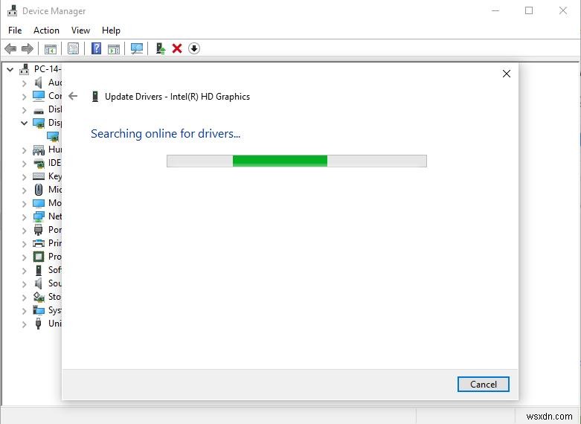Click the 'Searching online for drivers...' heading
581x424 pixels.
point(166,133)
